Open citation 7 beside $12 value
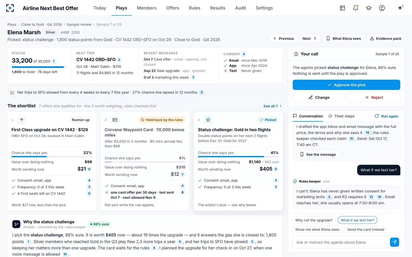This screenshot has width=412, height=257. pos(183,174)
